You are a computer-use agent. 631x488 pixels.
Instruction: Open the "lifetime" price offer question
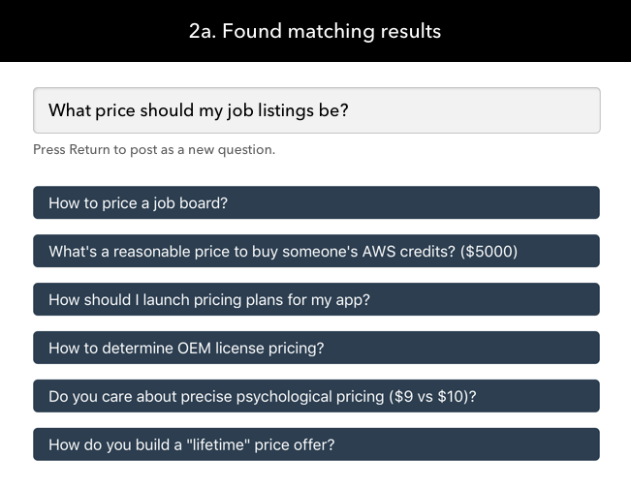pos(316,445)
